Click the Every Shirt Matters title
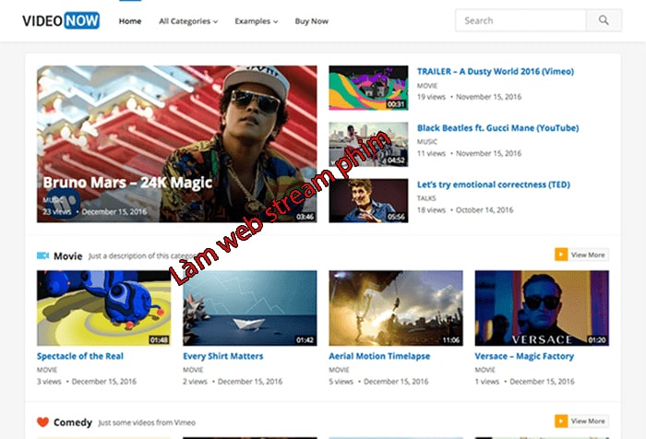This screenshot has height=439, width=646. tap(223, 356)
